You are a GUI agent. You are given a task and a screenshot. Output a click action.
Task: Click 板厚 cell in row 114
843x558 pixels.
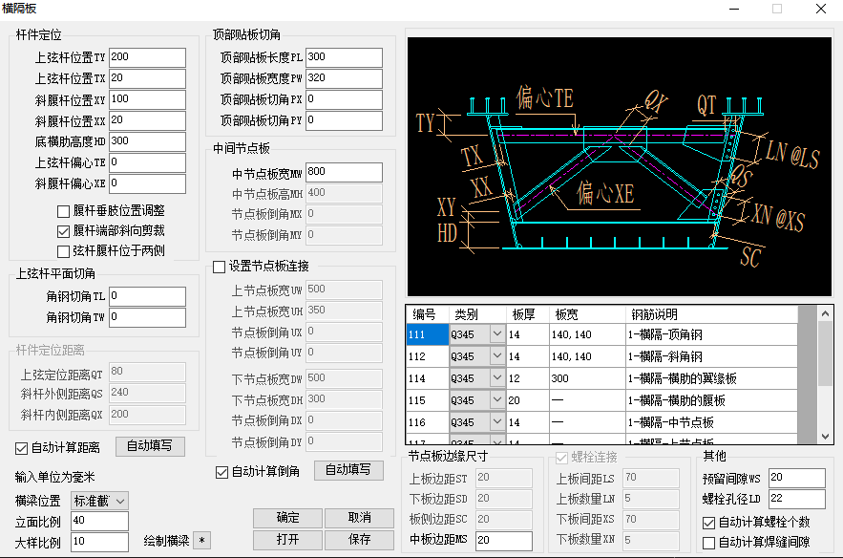tap(528, 378)
